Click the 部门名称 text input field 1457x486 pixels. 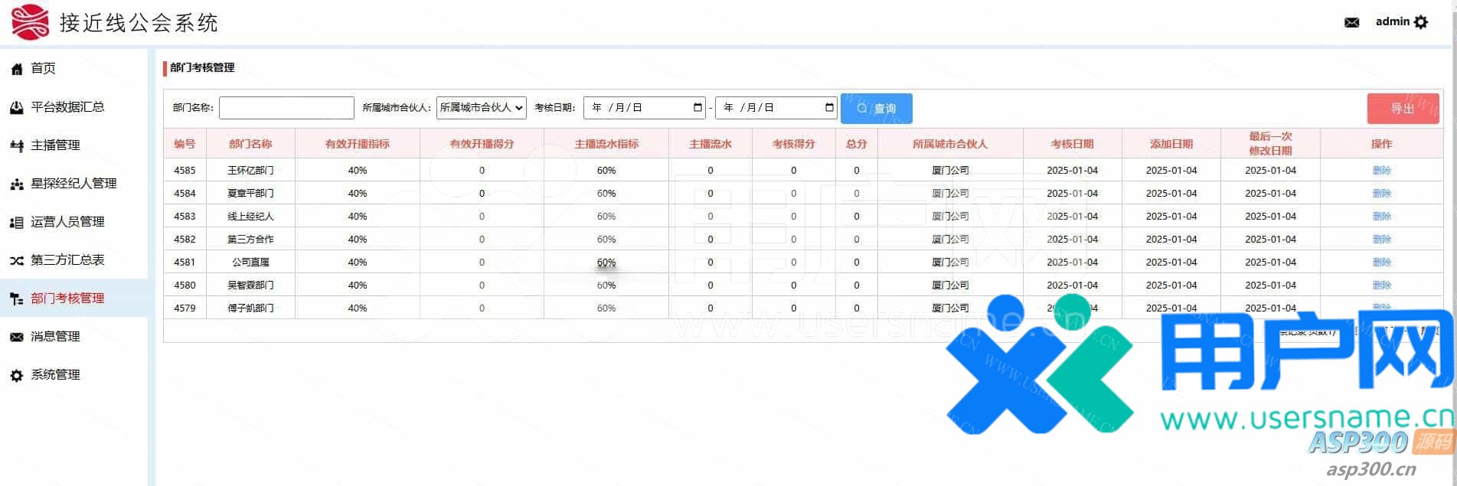pos(286,108)
